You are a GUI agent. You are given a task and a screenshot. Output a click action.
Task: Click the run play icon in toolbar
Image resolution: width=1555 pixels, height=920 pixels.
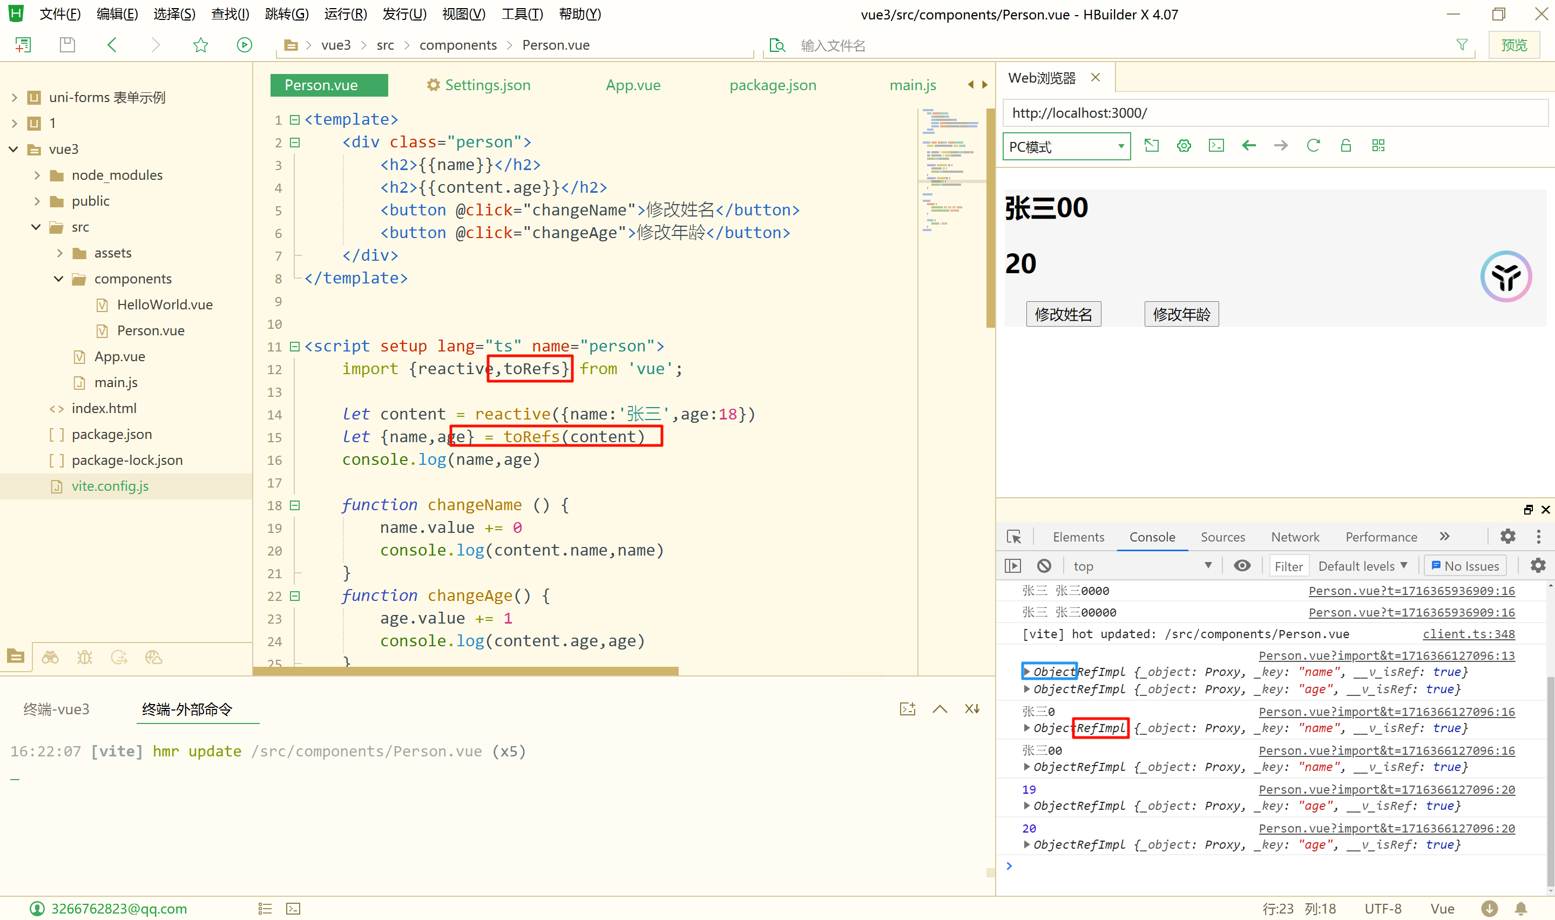point(244,45)
